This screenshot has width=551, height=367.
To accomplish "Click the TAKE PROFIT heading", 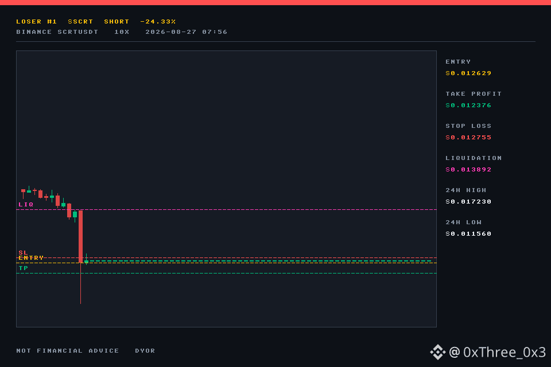I will tap(474, 94).
